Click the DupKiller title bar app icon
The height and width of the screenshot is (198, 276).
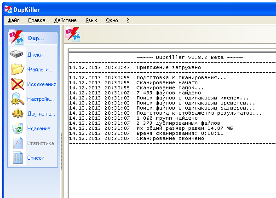point(8,9)
